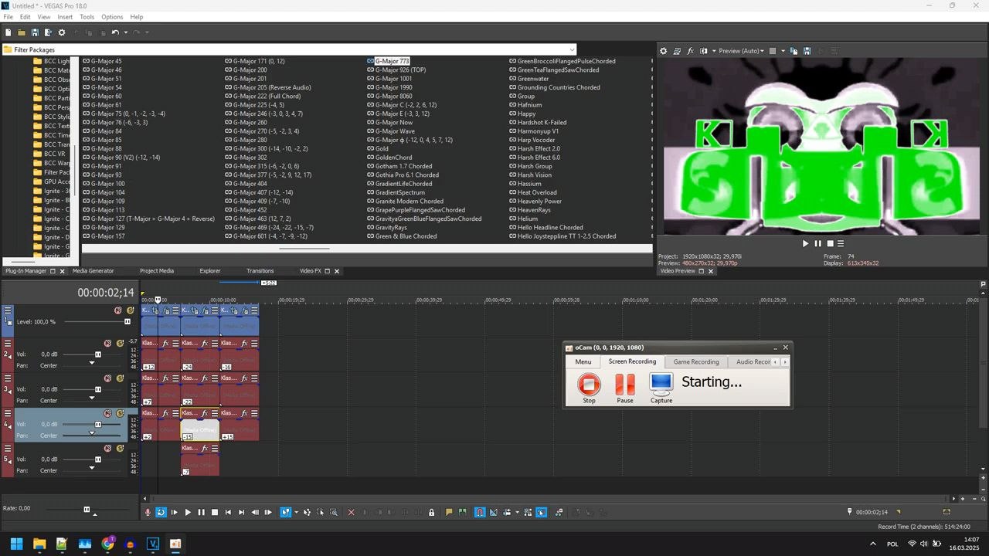Pause playback in timeline transport bar
The width and height of the screenshot is (989, 556).
click(x=201, y=512)
